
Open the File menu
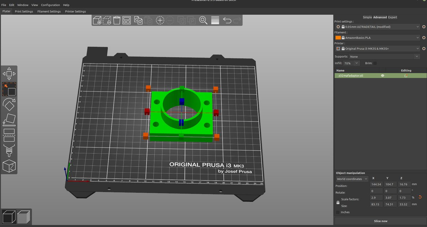(x=4, y=5)
